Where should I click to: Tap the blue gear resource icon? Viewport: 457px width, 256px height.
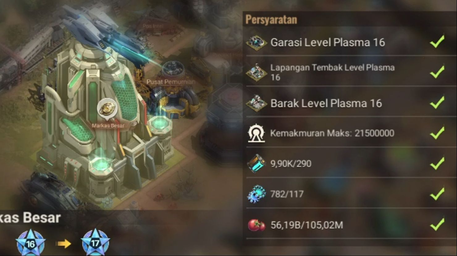coord(256,194)
